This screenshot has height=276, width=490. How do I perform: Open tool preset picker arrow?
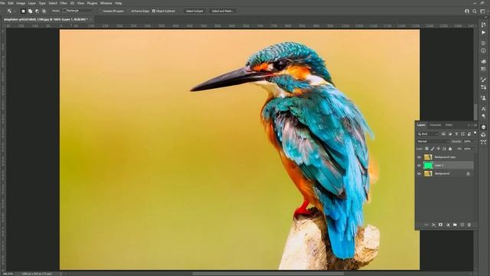pyautogui.click(x=15, y=11)
